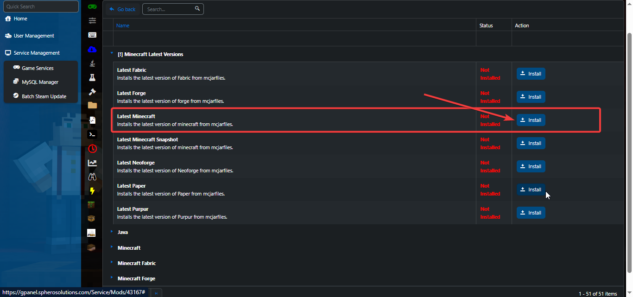
Task: Install Latest Minecraft
Action: [x=531, y=120]
